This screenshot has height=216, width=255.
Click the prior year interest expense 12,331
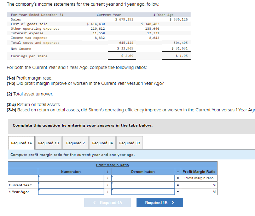tap(153, 33)
